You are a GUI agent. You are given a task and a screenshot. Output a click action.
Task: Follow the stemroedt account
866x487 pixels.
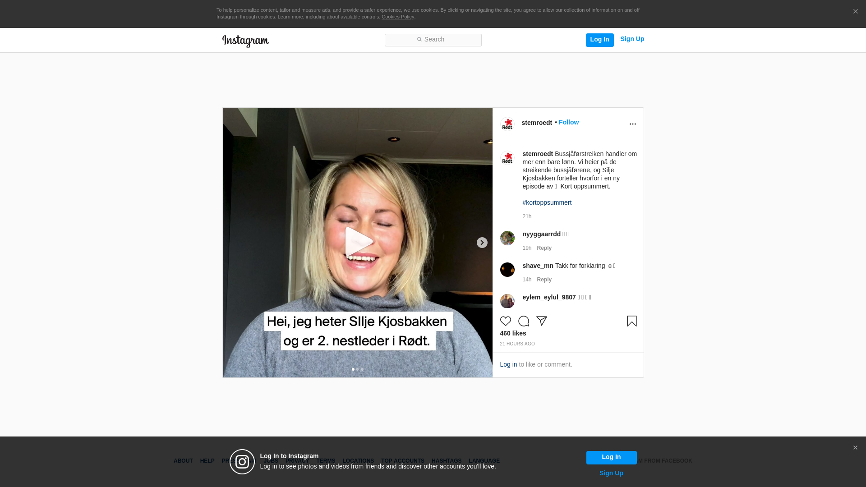point(568,122)
